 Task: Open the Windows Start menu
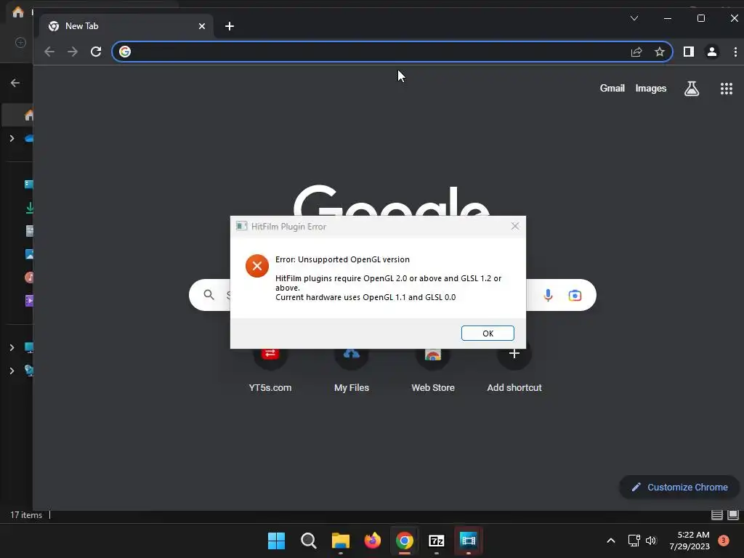(276, 541)
